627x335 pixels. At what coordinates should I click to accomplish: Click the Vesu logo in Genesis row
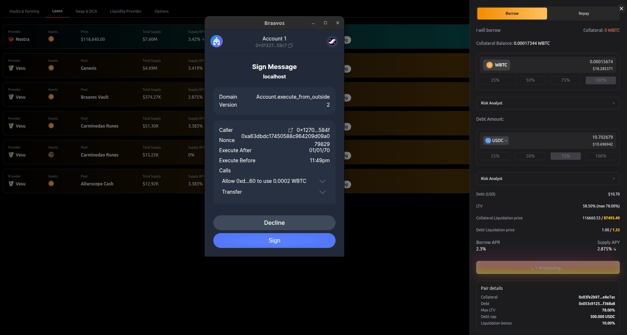click(11, 68)
